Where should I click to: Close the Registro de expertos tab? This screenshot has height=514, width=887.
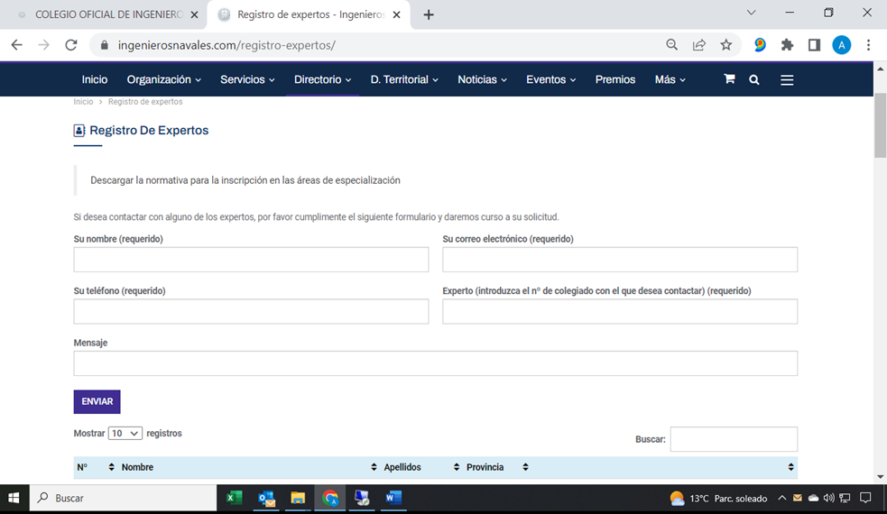(396, 14)
